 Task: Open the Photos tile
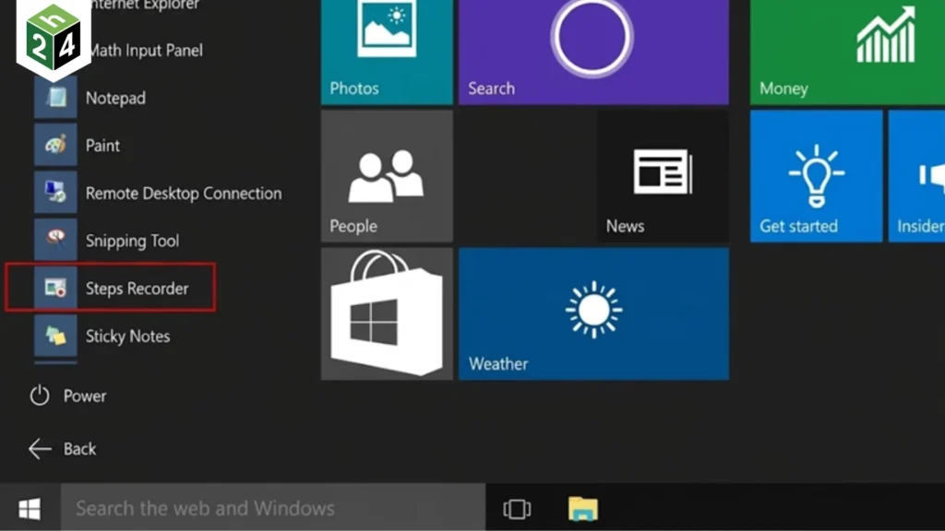(x=387, y=51)
